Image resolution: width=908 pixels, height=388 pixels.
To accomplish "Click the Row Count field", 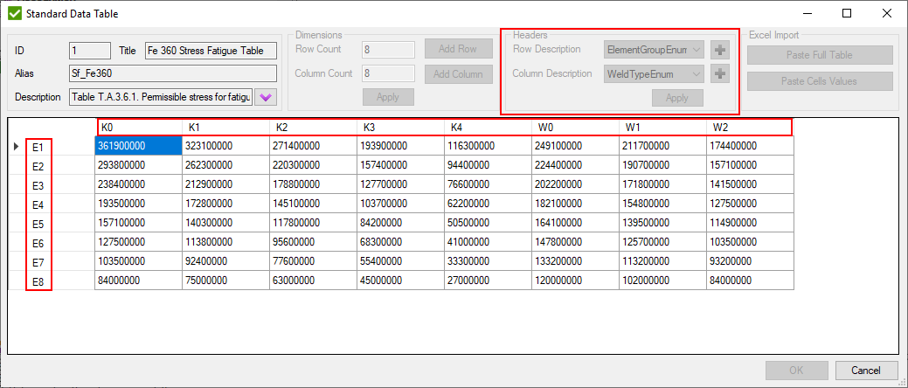I will coord(388,49).
